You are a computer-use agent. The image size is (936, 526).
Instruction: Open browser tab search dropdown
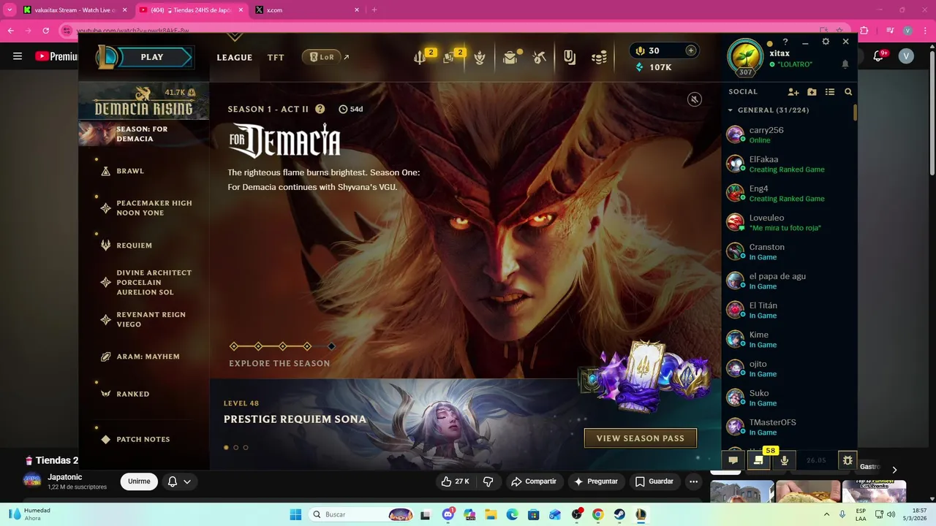click(10, 9)
